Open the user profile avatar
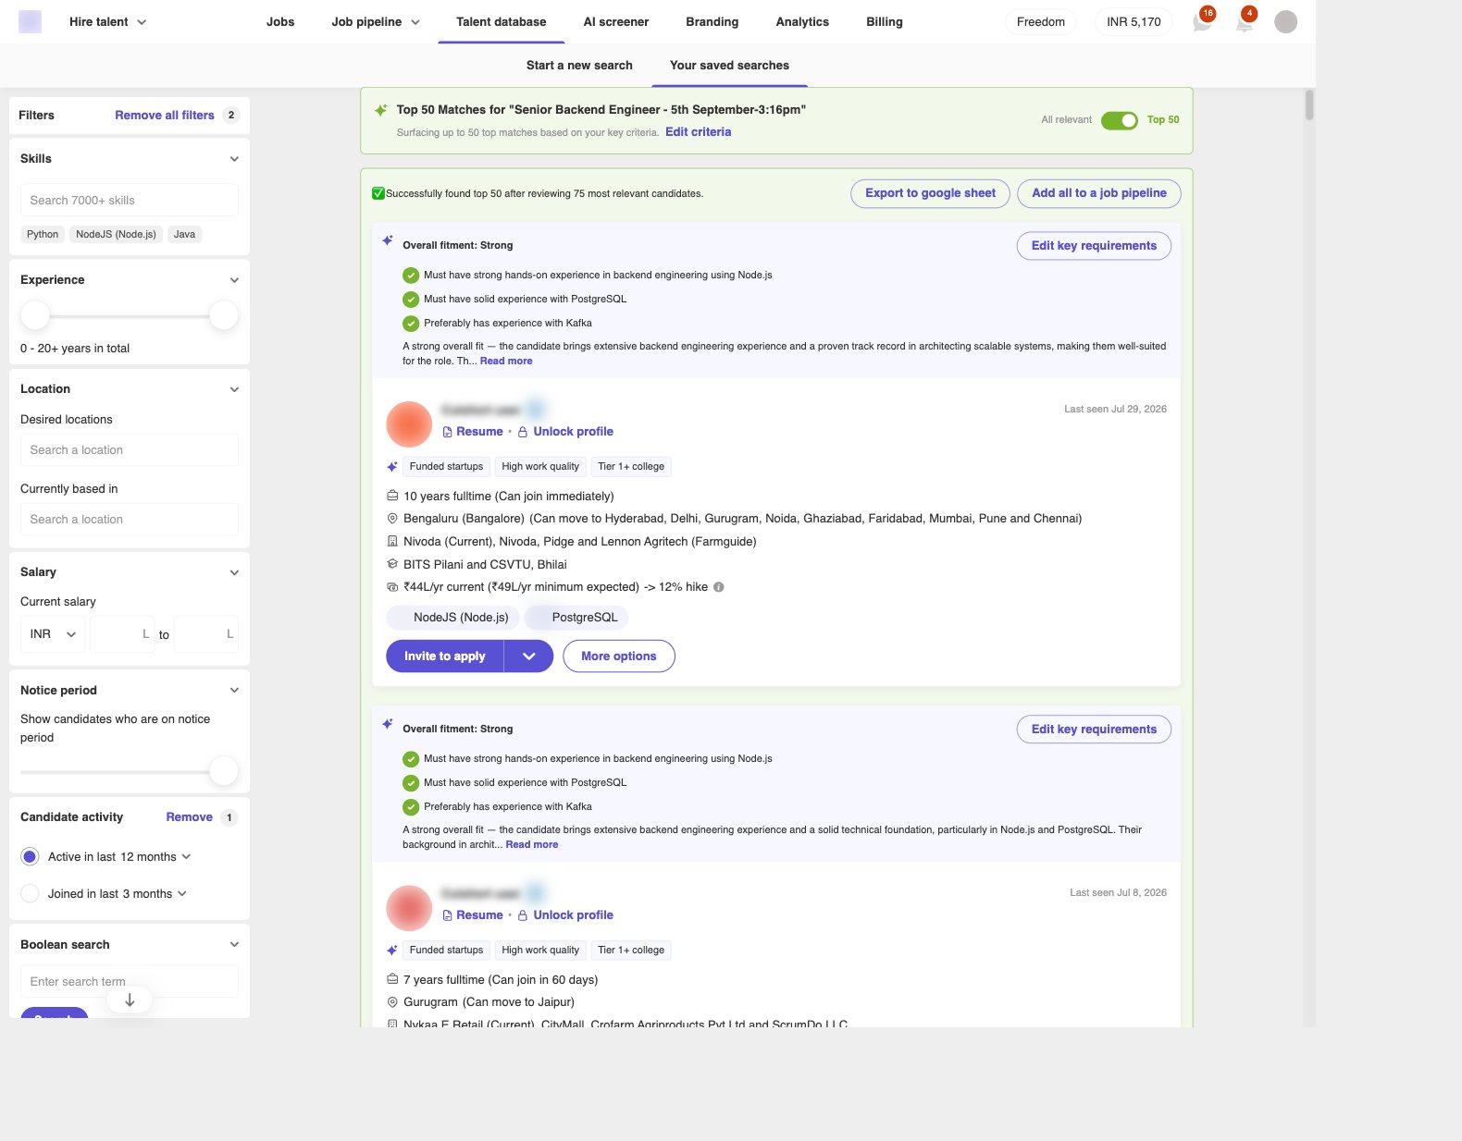Image resolution: width=1462 pixels, height=1141 pixels. (1285, 22)
